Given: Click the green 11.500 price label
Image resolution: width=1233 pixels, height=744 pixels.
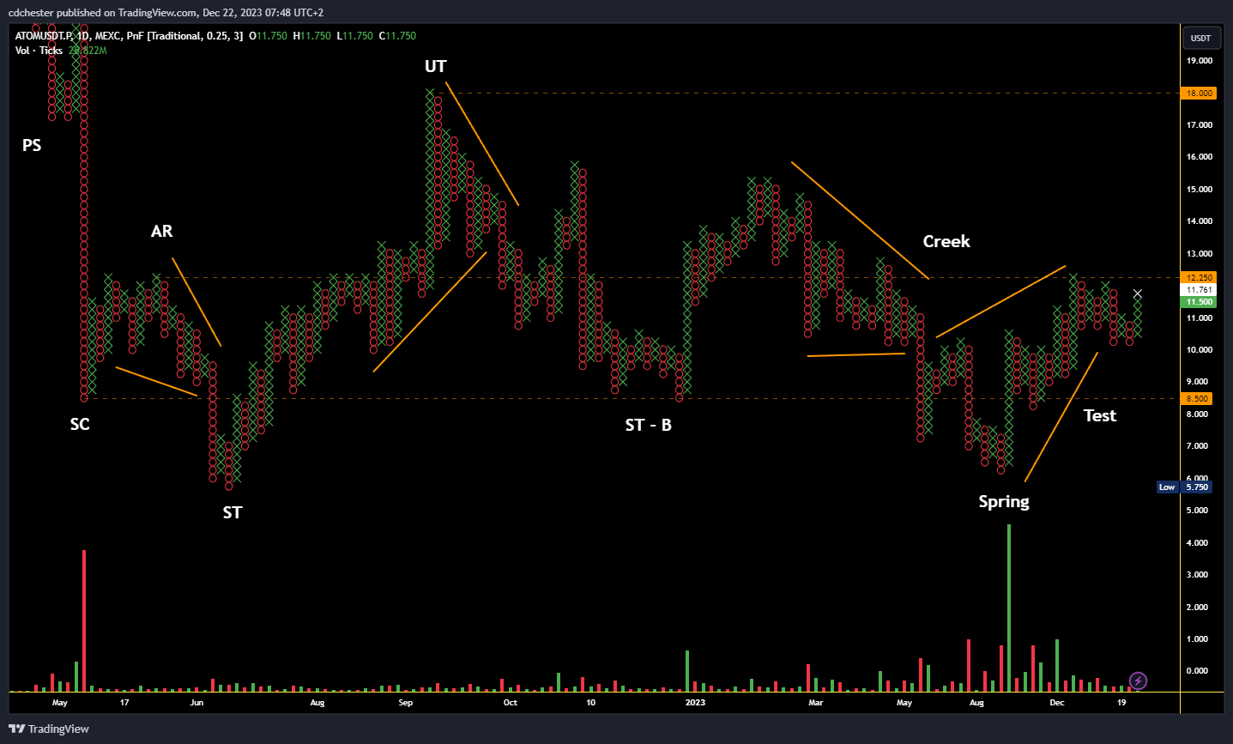Looking at the screenshot, I should (1199, 302).
